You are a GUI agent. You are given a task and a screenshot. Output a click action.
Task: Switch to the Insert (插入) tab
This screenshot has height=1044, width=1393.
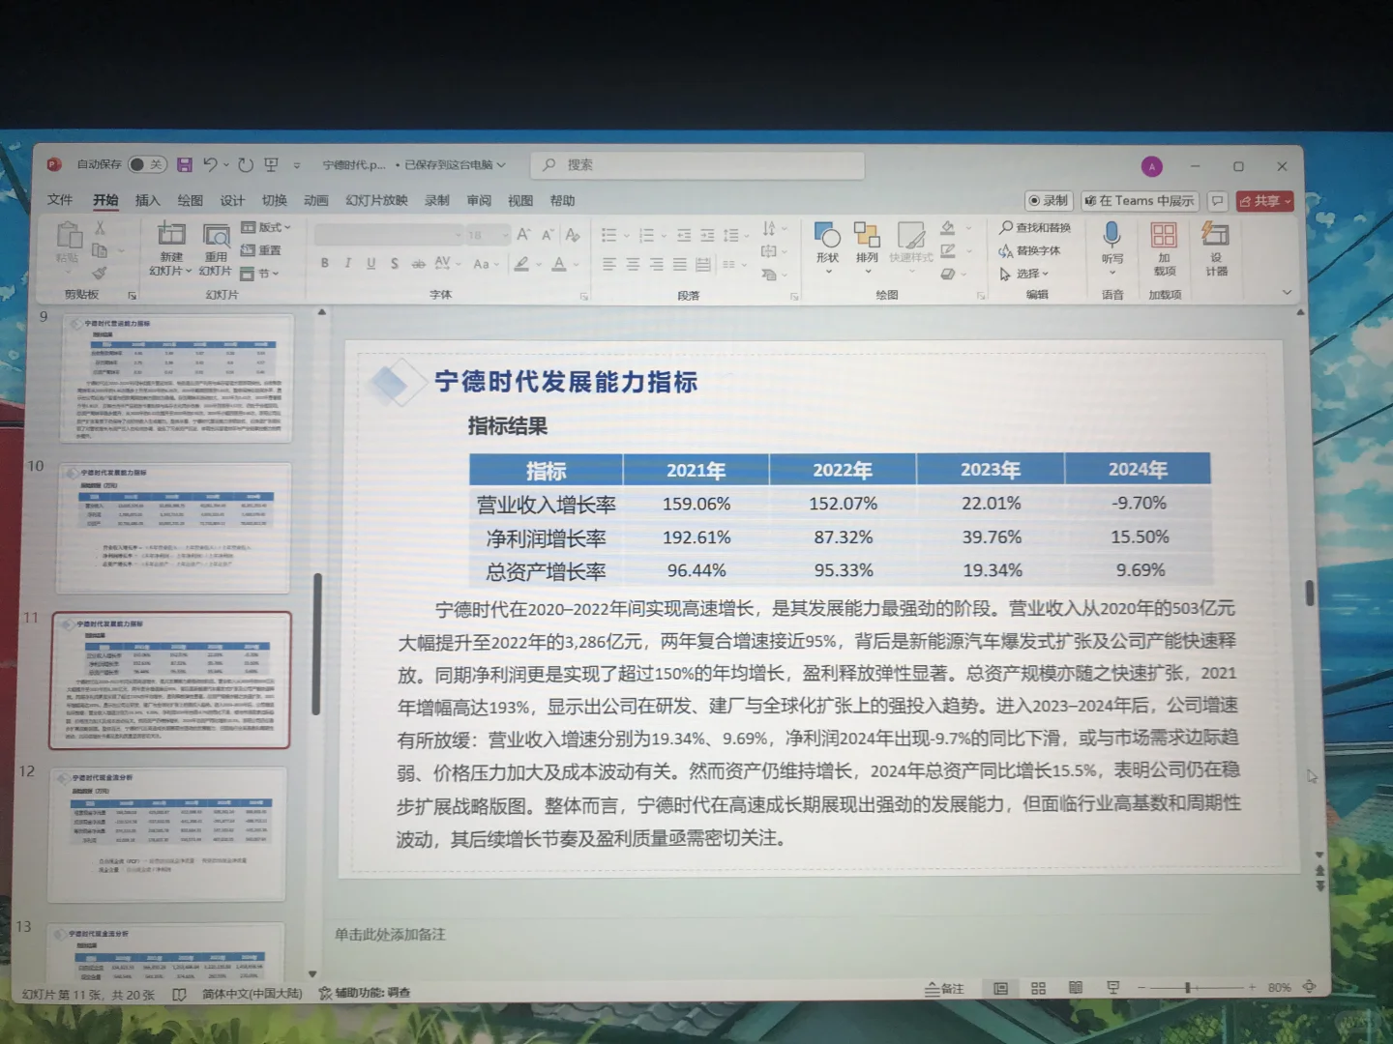coord(148,200)
